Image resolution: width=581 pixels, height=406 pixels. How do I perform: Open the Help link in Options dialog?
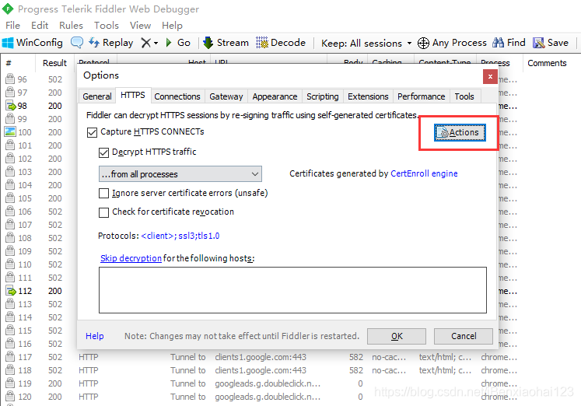(x=94, y=336)
